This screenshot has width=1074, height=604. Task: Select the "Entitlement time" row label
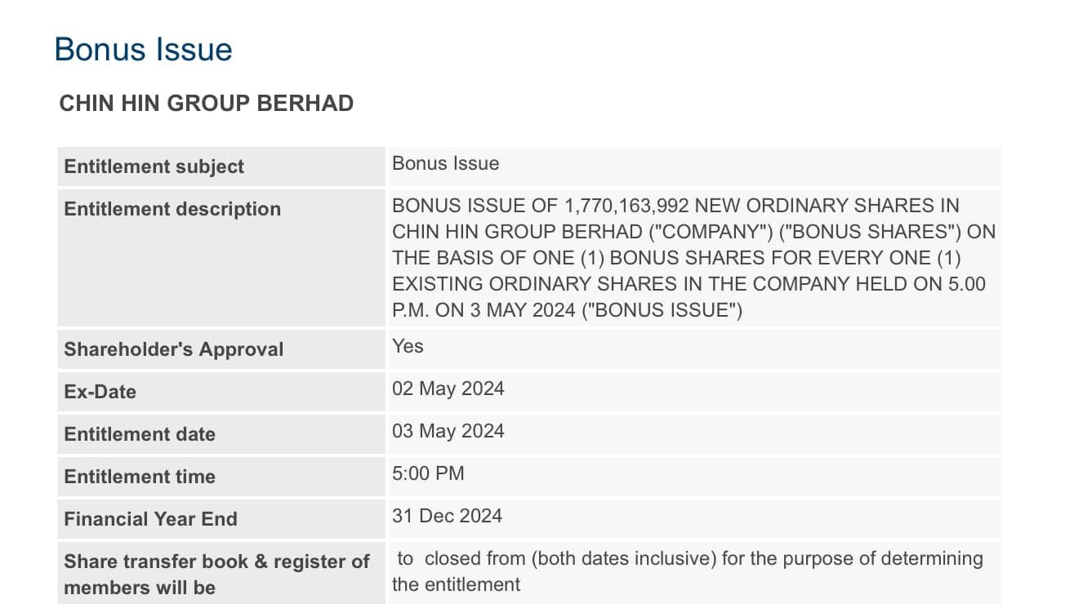139,477
